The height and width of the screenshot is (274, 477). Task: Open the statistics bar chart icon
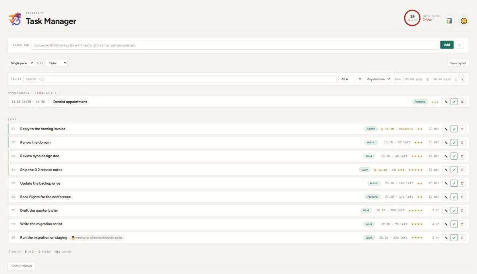(x=449, y=21)
